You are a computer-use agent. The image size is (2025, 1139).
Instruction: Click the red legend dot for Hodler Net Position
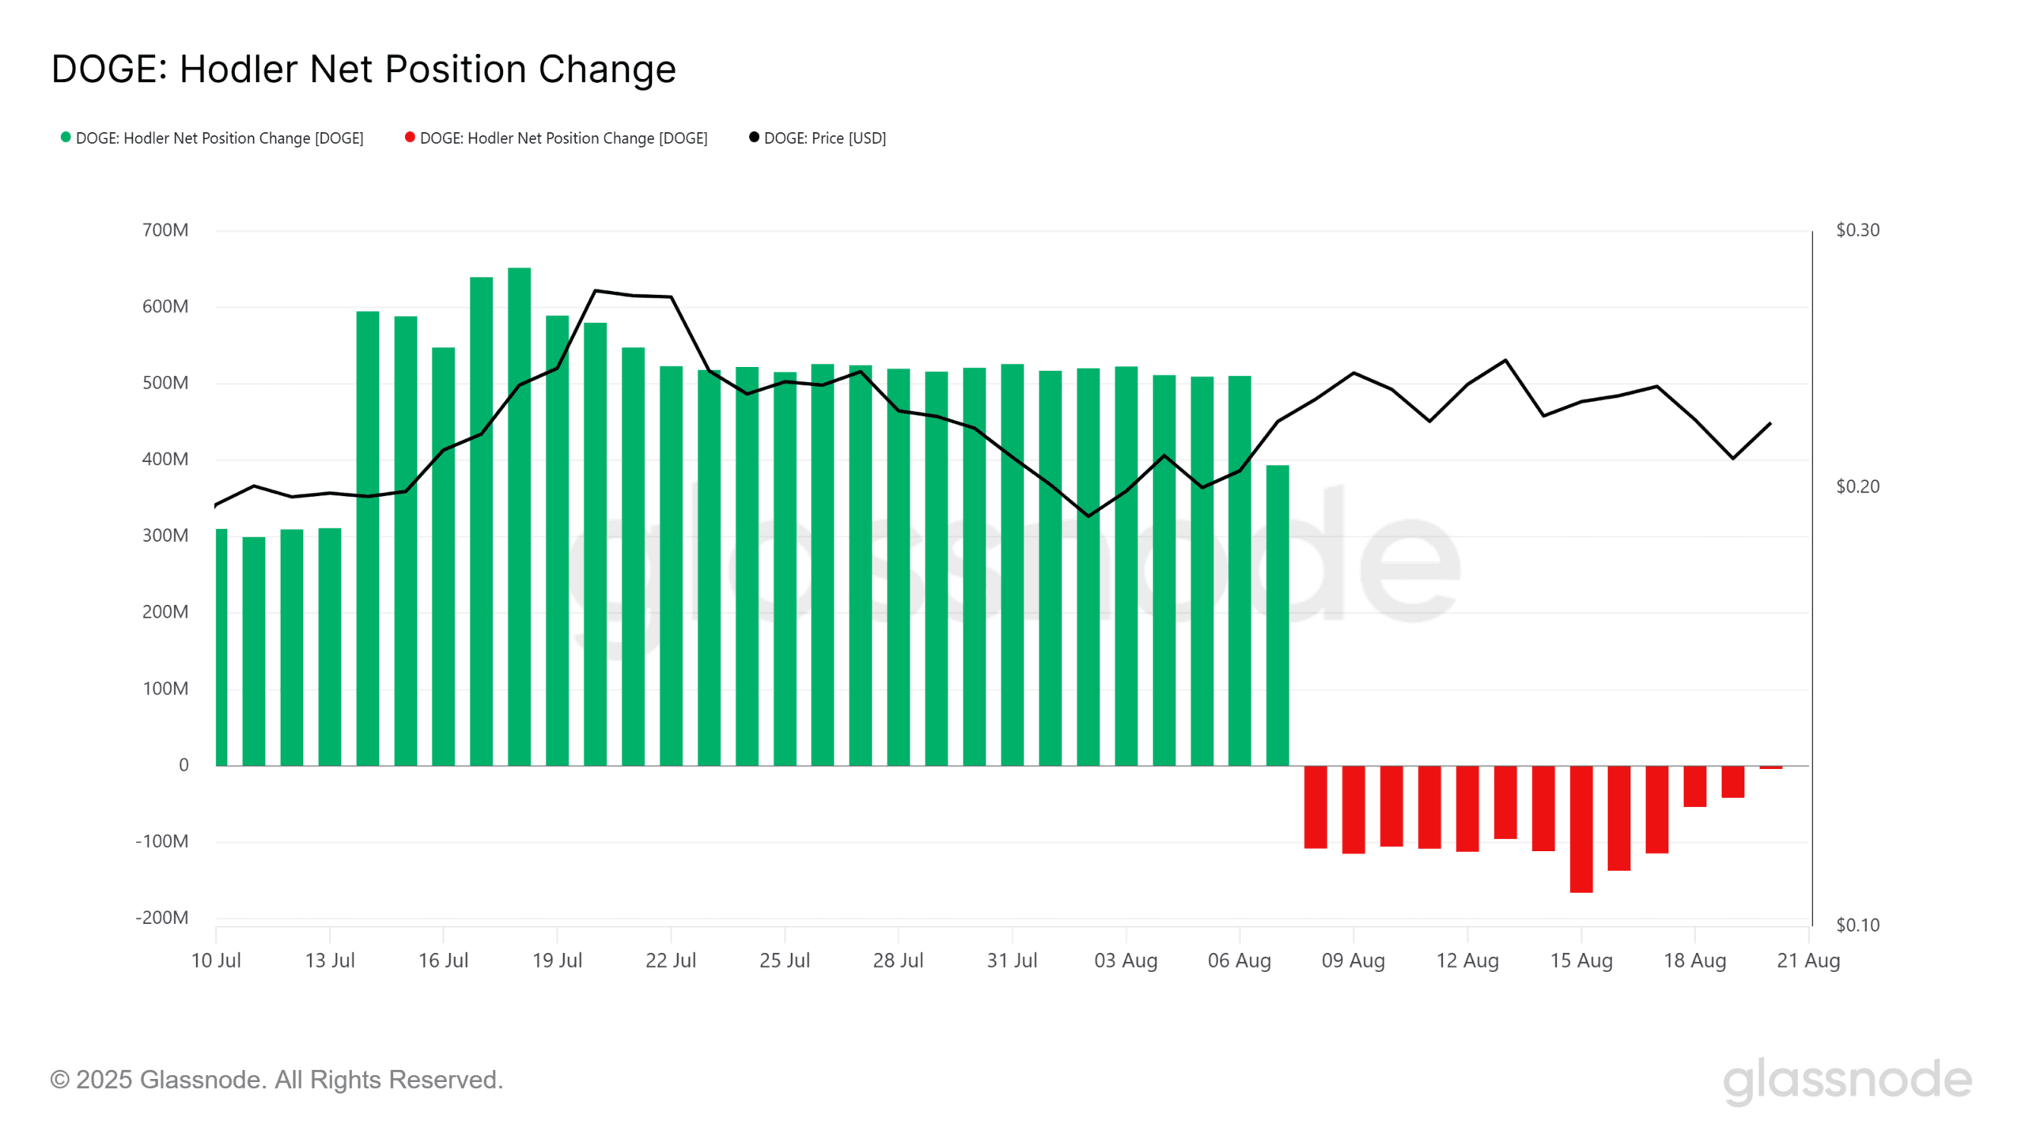point(410,138)
